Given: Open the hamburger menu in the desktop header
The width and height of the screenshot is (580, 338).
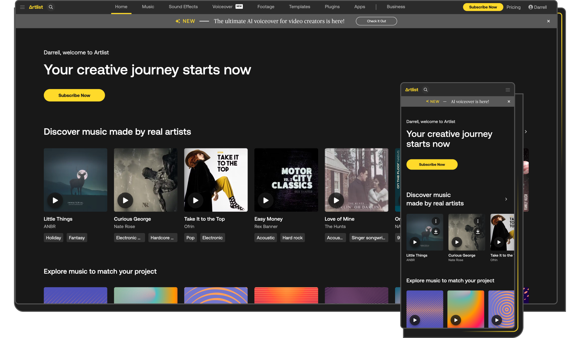Looking at the screenshot, I should click(22, 7).
